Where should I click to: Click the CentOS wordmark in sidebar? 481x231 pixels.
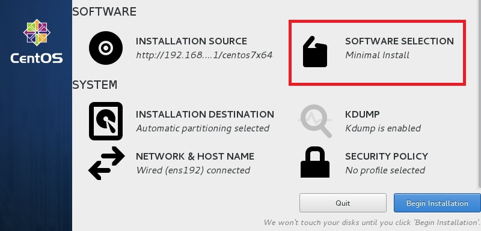point(37,58)
